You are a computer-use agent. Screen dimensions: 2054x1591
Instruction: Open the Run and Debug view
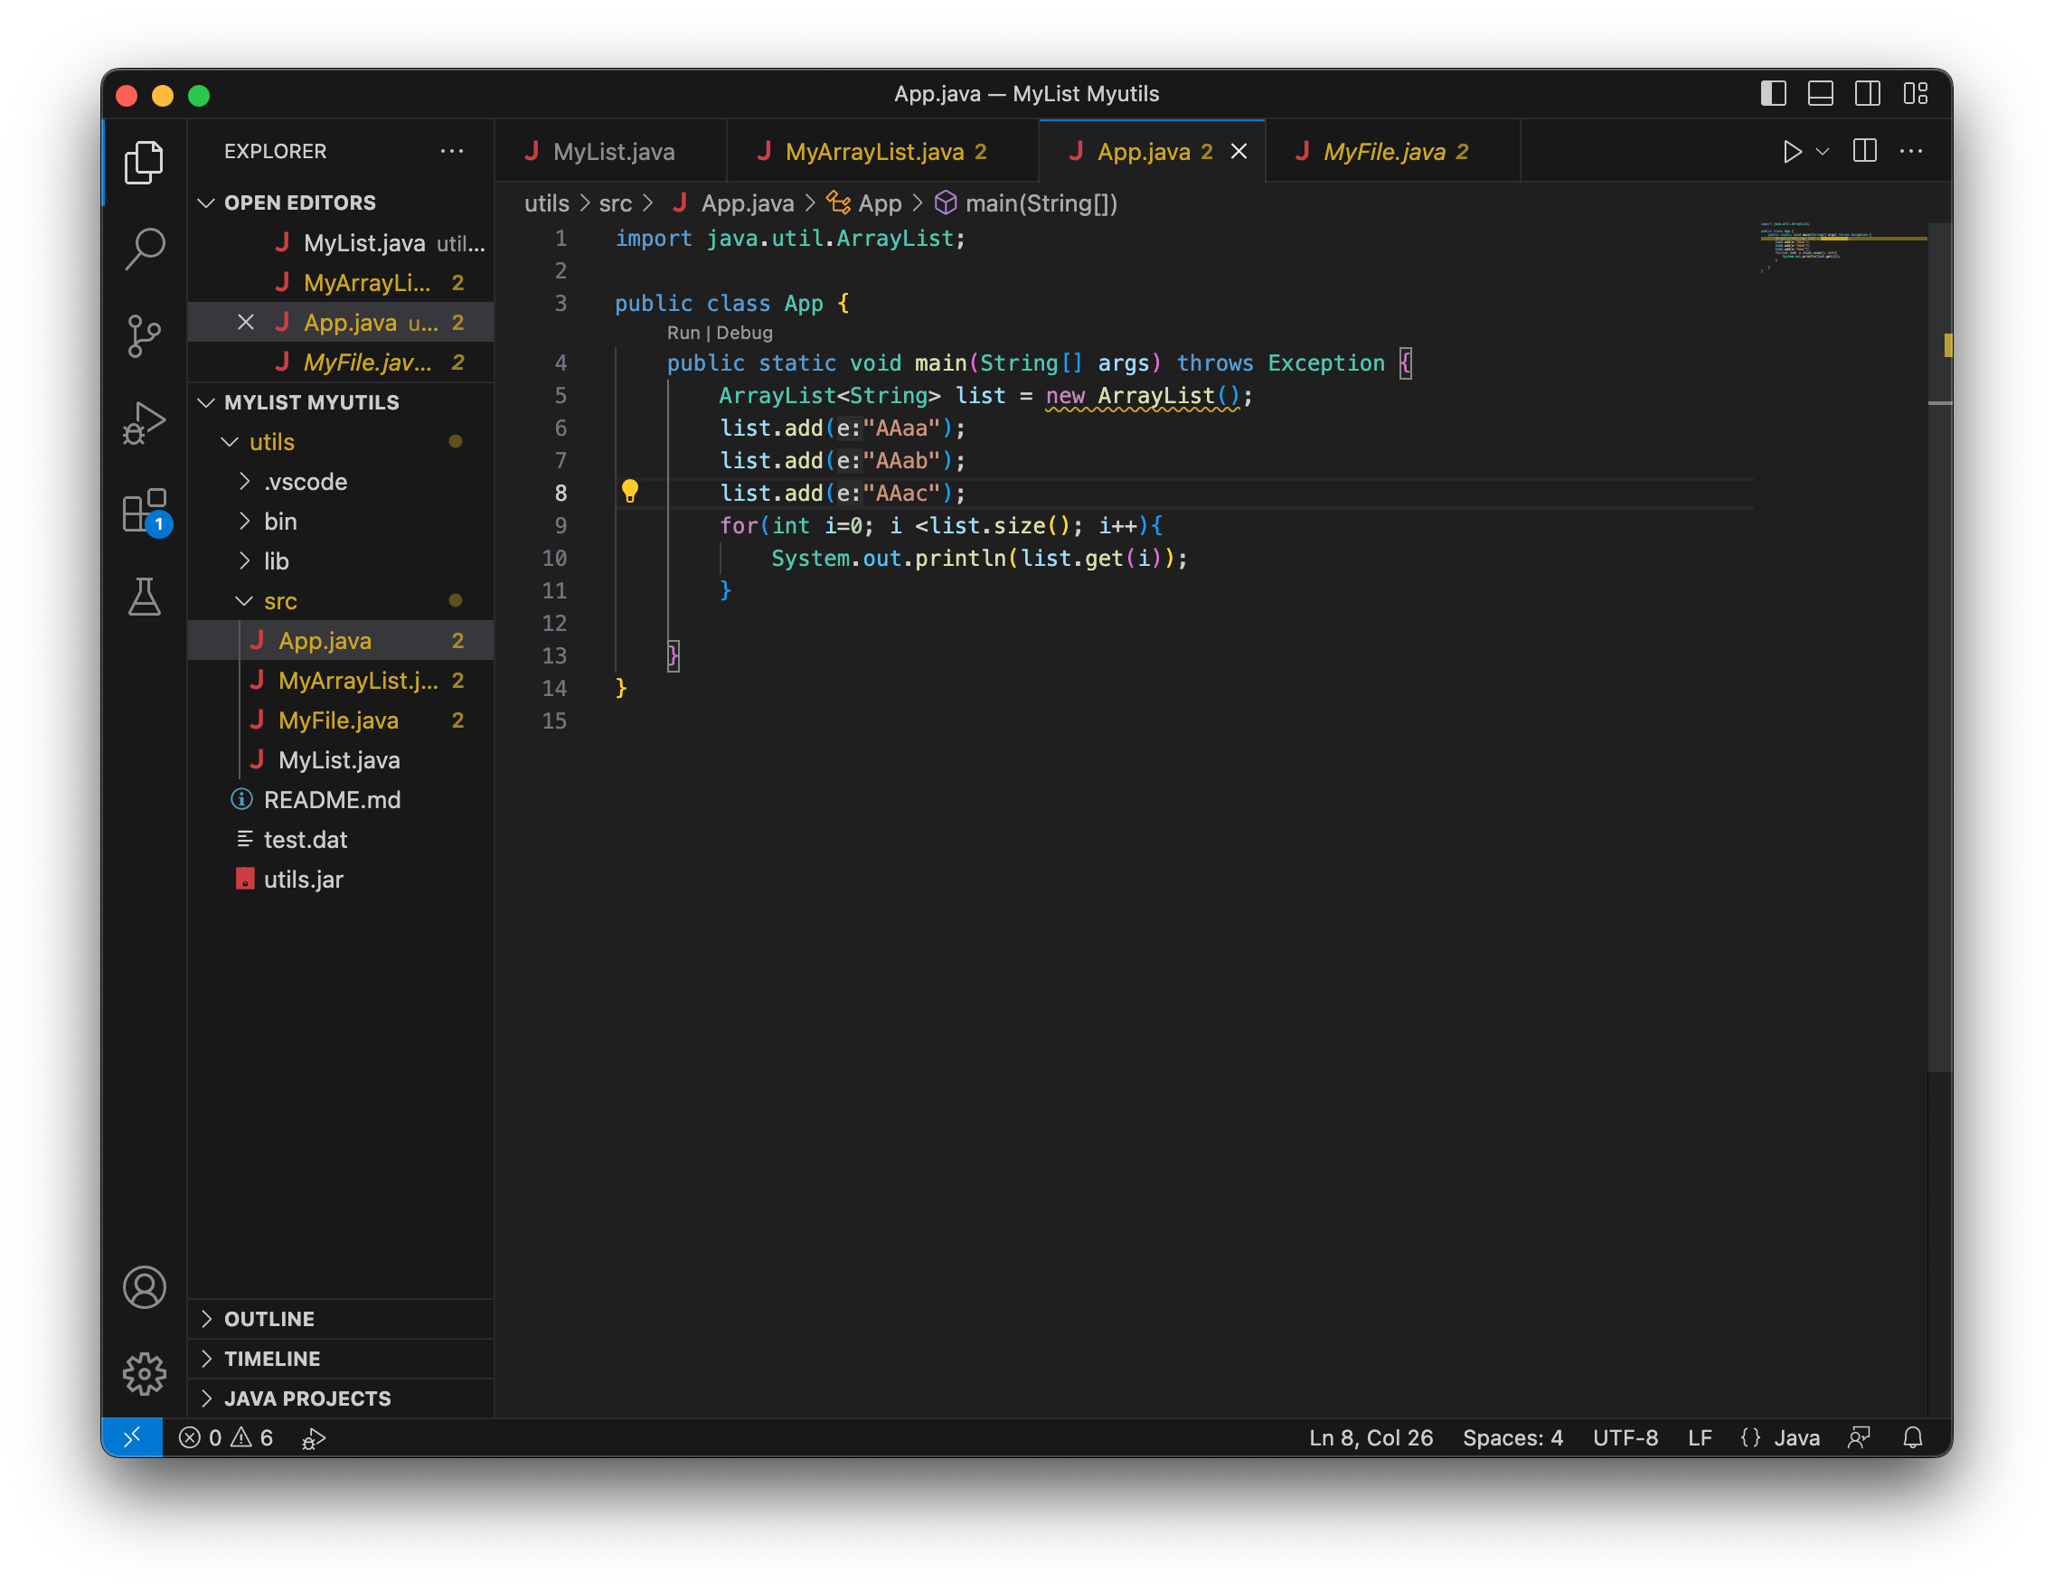pyautogui.click(x=144, y=423)
